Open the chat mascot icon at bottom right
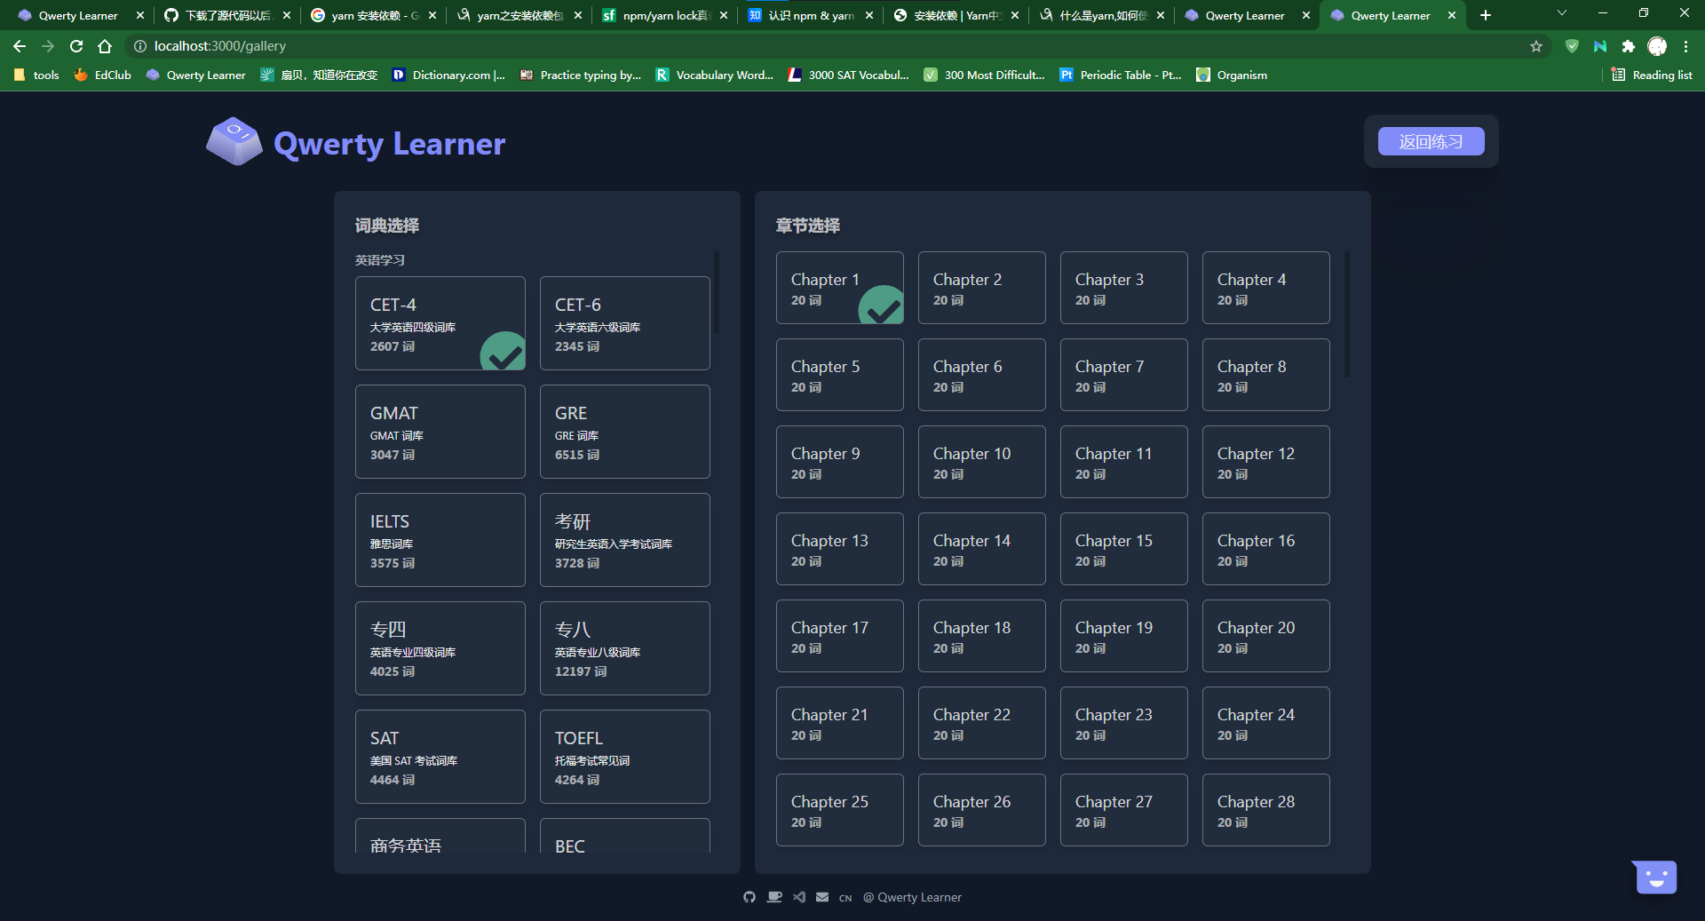This screenshot has height=921, width=1705. tap(1654, 877)
